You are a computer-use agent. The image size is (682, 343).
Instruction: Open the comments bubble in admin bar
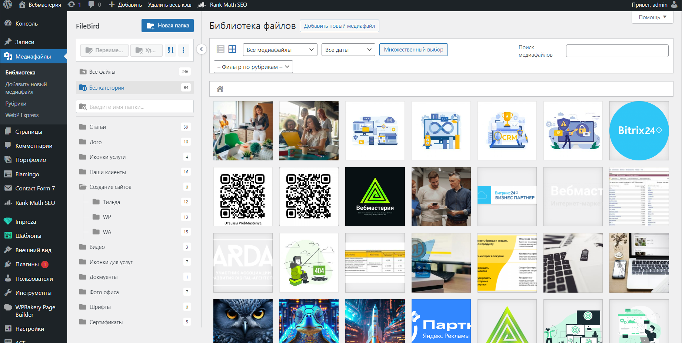(95, 5)
